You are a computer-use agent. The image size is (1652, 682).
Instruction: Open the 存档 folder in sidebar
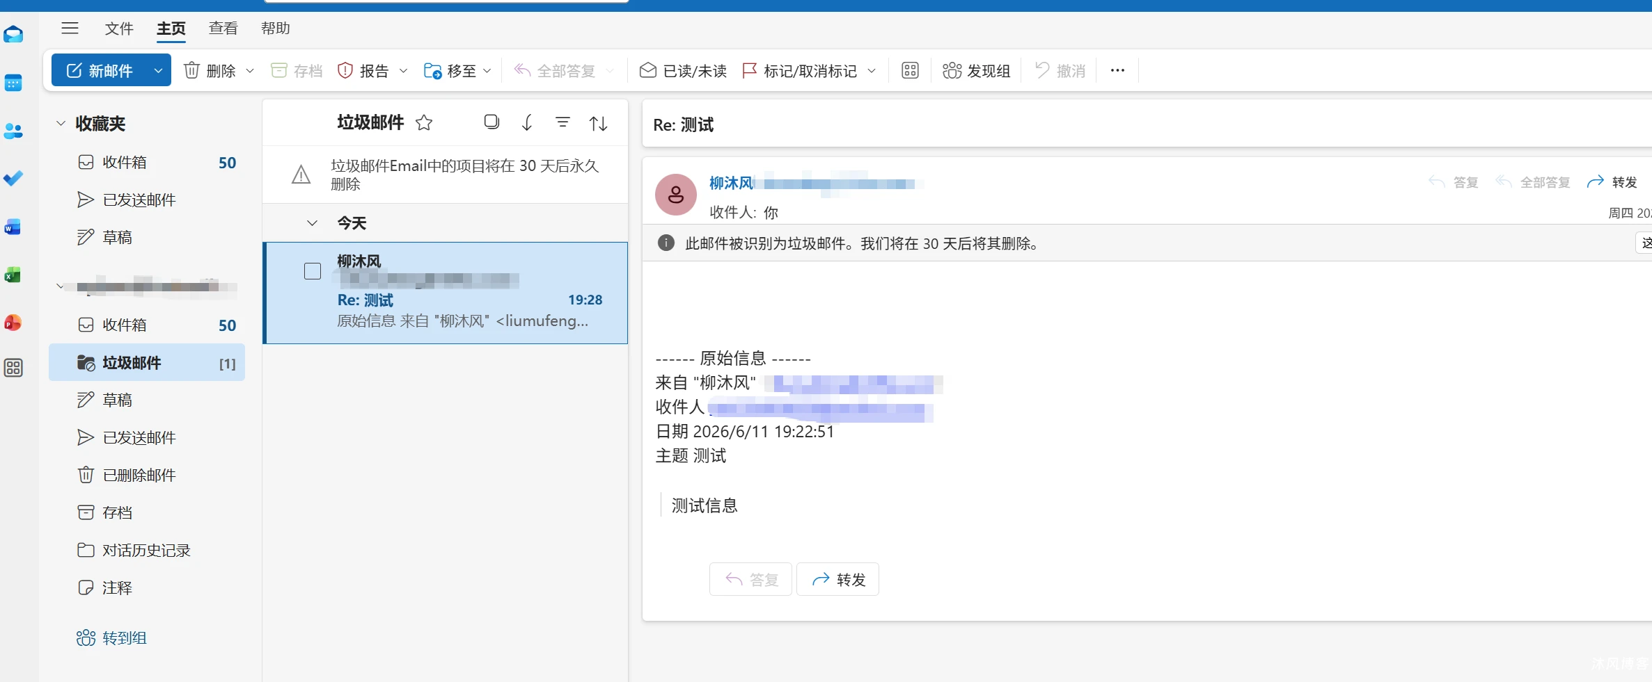(147, 512)
